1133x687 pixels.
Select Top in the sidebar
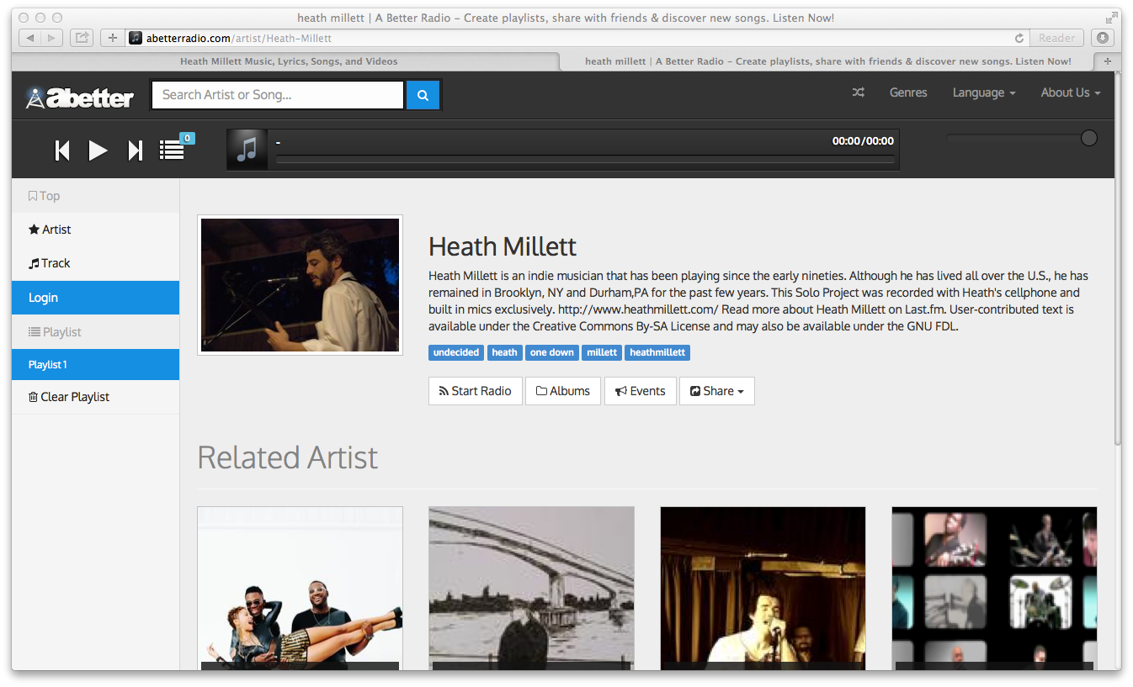click(x=96, y=196)
